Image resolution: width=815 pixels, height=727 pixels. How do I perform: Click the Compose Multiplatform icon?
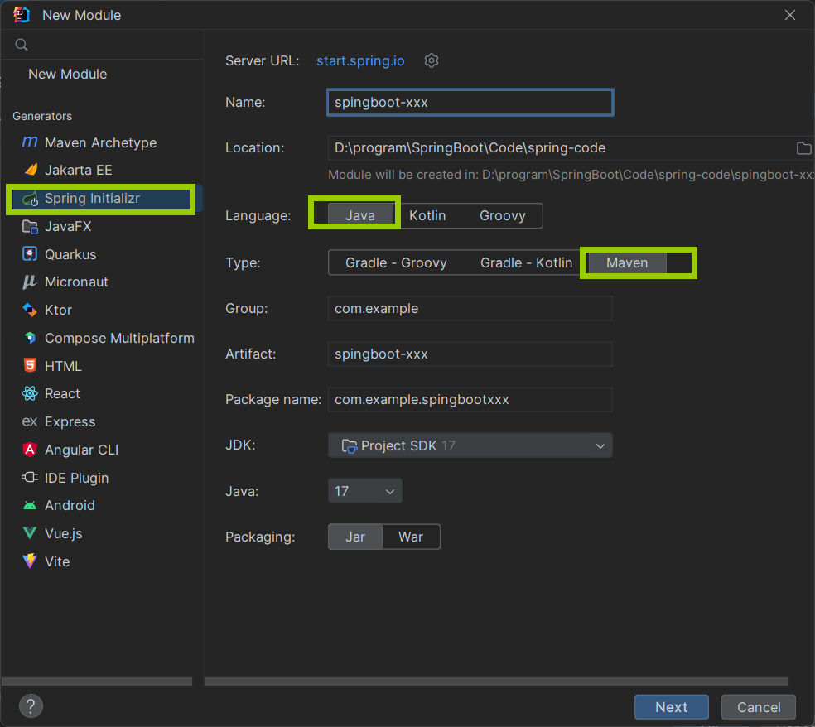30,338
